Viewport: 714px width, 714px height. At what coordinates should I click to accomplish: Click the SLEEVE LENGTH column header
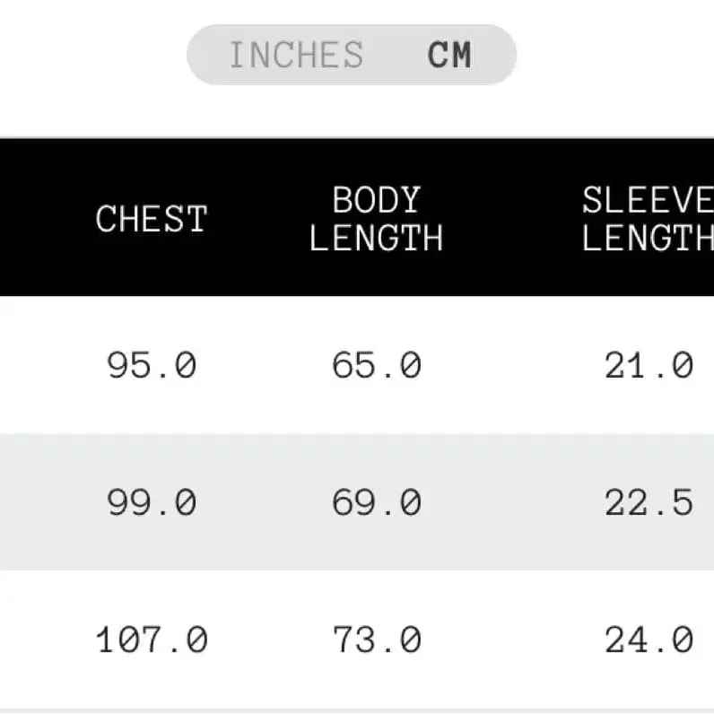click(x=648, y=219)
